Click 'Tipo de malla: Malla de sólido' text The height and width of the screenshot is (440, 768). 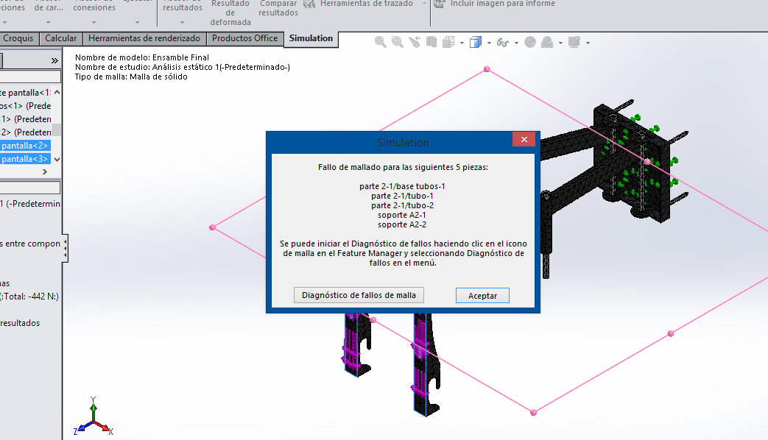tap(131, 77)
